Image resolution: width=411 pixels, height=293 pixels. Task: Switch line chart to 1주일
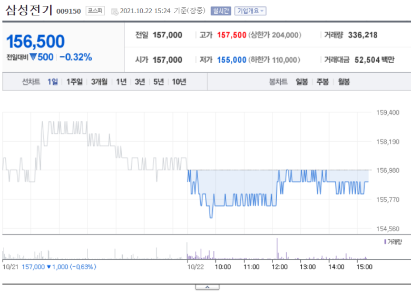coord(74,82)
